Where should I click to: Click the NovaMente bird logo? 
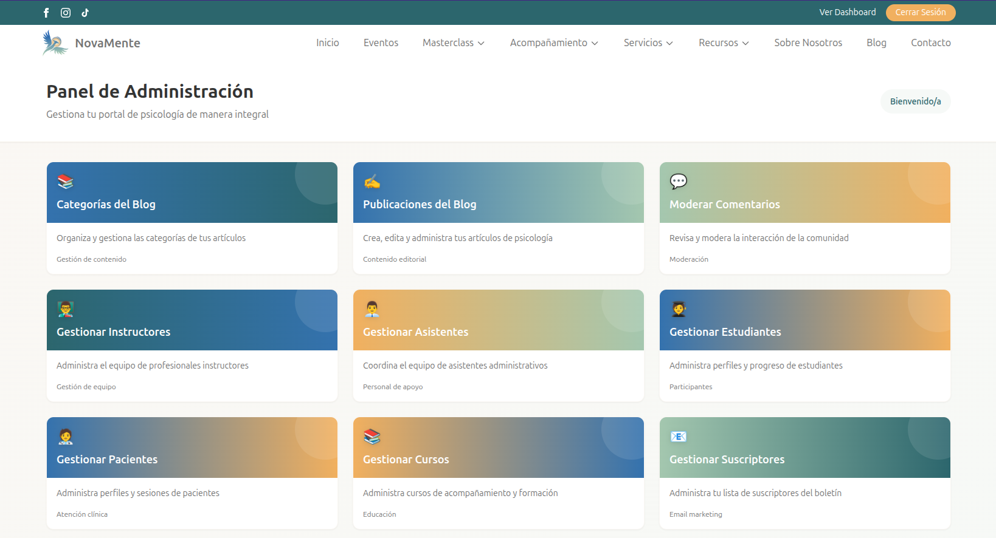(x=55, y=43)
